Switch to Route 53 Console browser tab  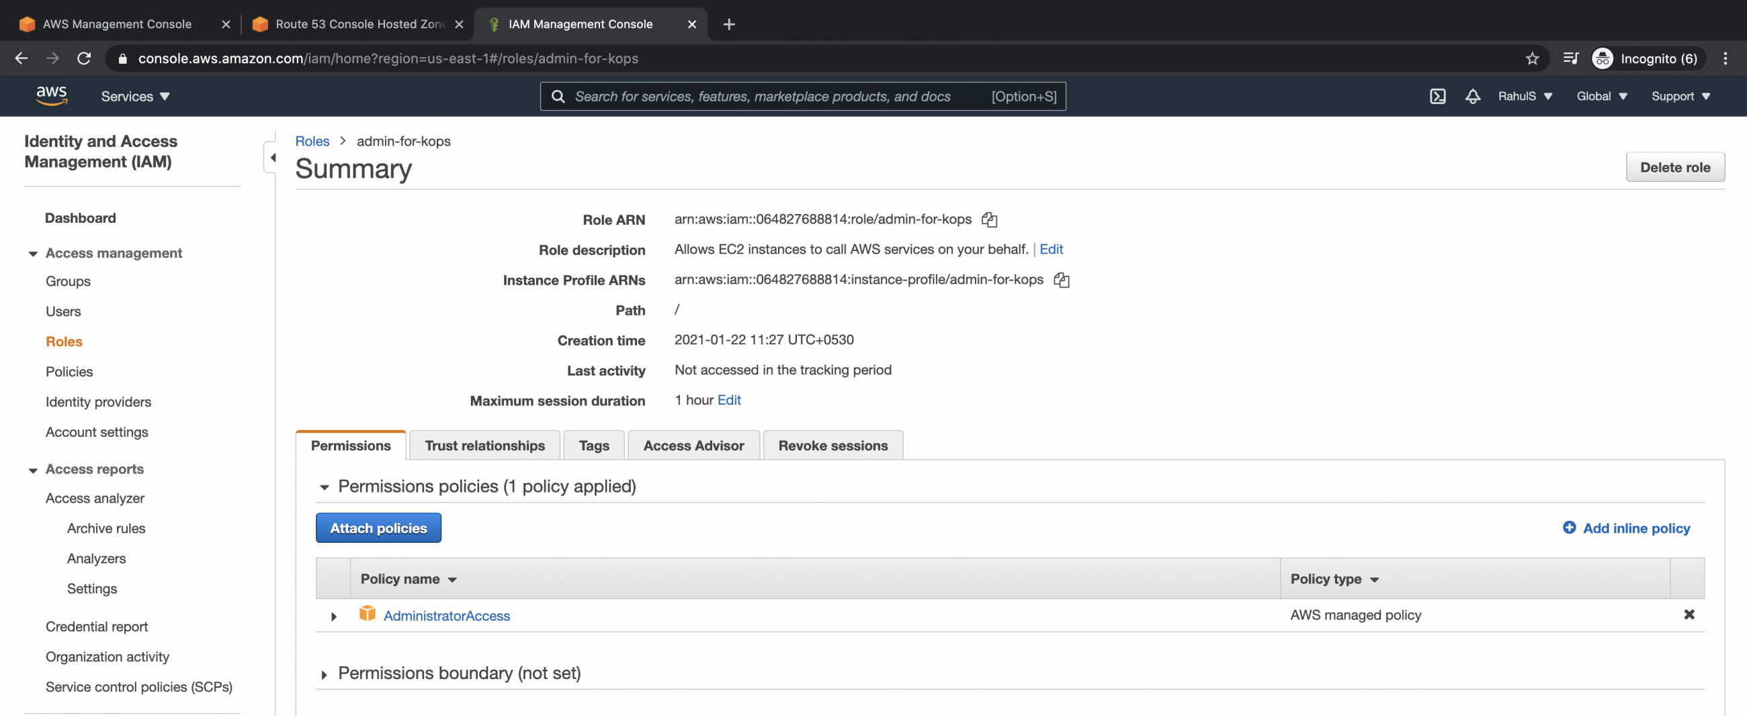358,24
